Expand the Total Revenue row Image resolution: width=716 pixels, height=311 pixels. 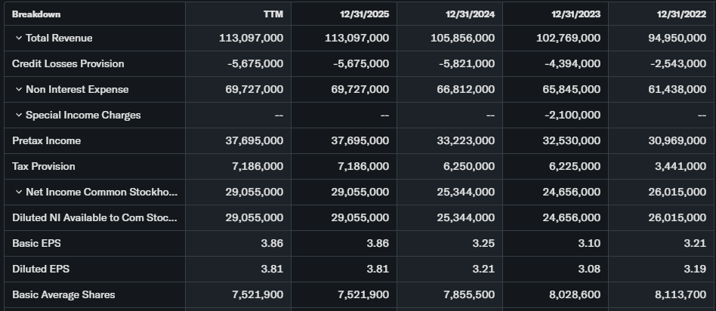(x=18, y=38)
